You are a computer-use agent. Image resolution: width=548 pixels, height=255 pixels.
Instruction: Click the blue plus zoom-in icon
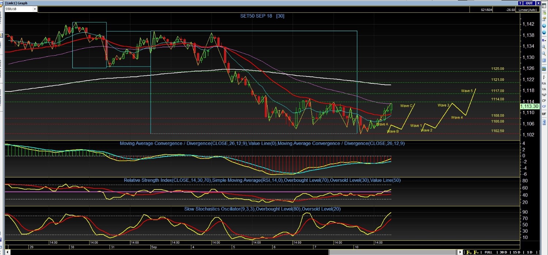[x=544, y=26]
